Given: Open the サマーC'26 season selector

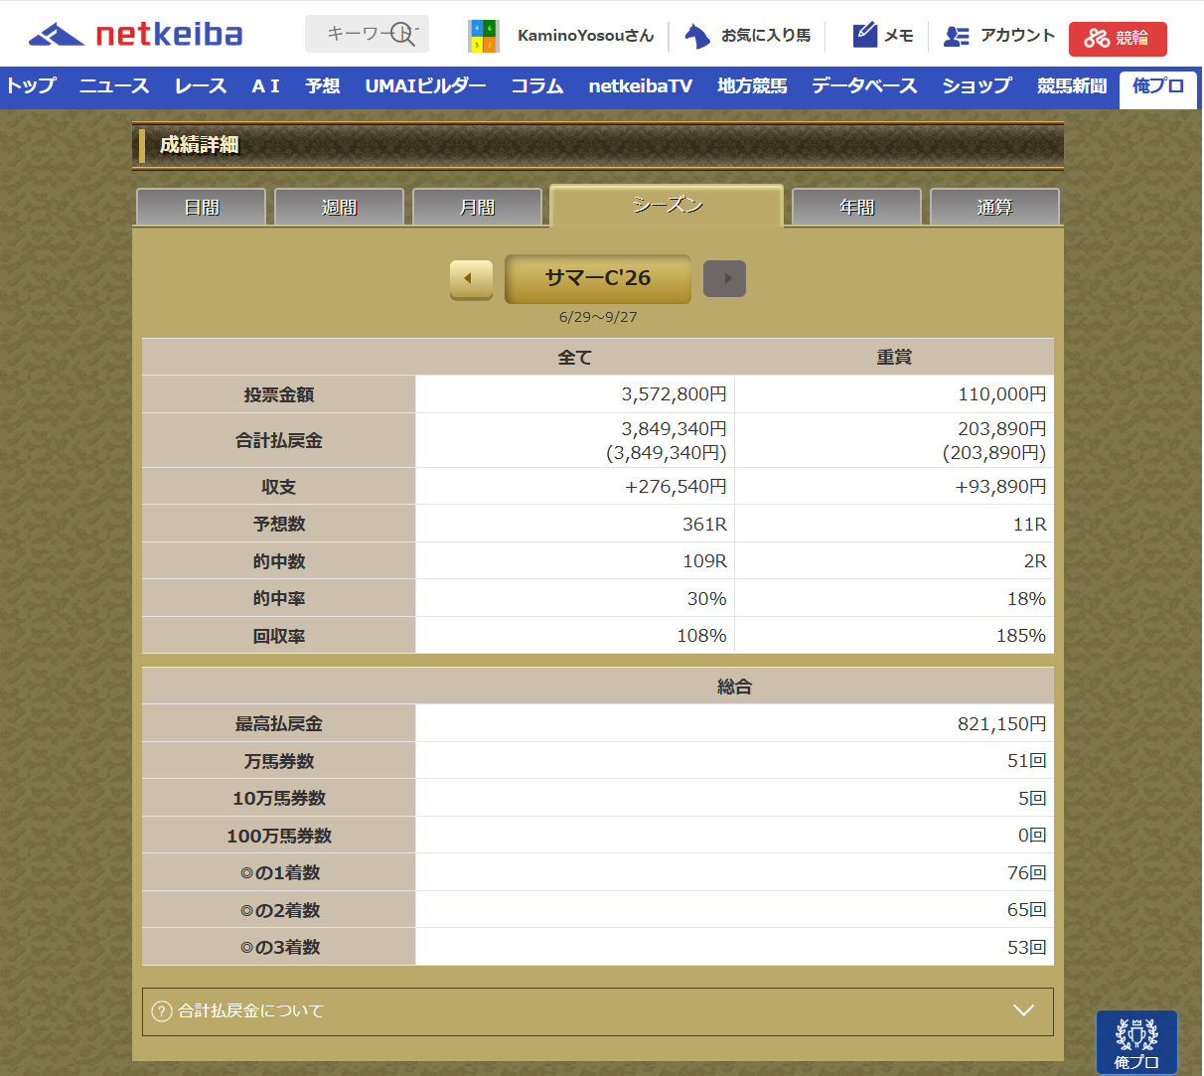Looking at the screenshot, I should pos(598,279).
